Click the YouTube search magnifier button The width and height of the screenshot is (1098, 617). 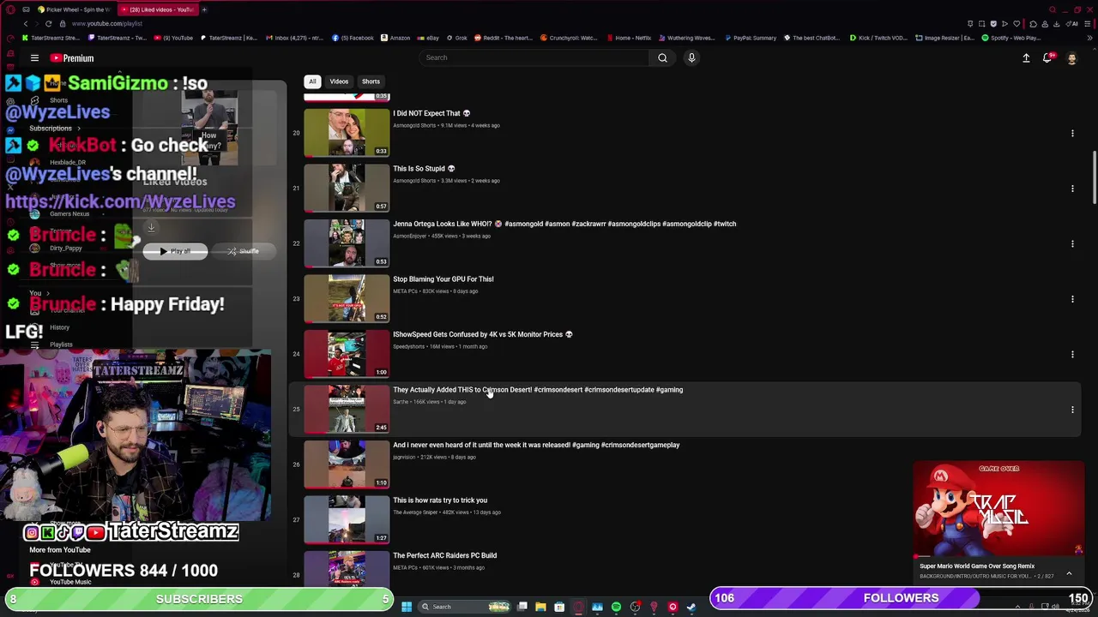coord(662,57)
